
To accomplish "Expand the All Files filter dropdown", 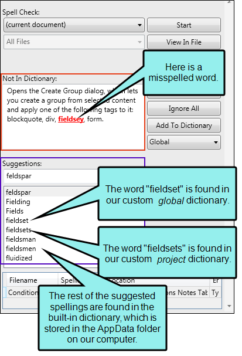I will 74,42.
